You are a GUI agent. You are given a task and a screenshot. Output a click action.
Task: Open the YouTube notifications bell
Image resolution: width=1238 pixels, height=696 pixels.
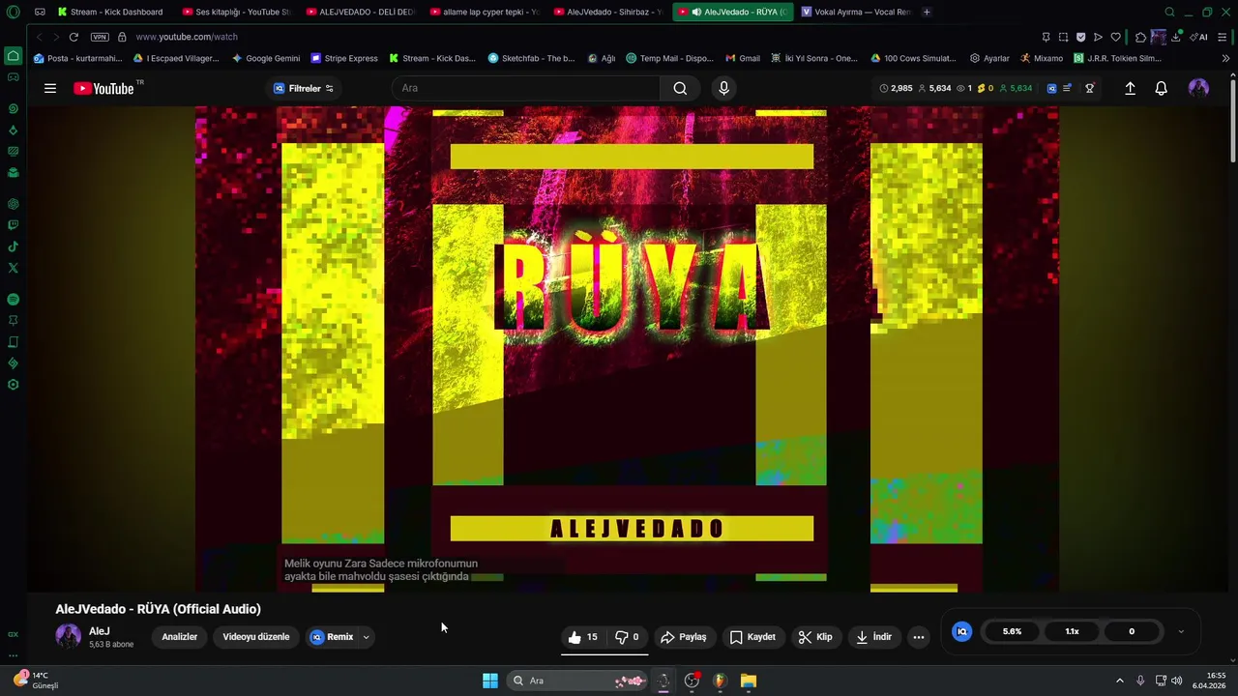tap(1162, 88)
